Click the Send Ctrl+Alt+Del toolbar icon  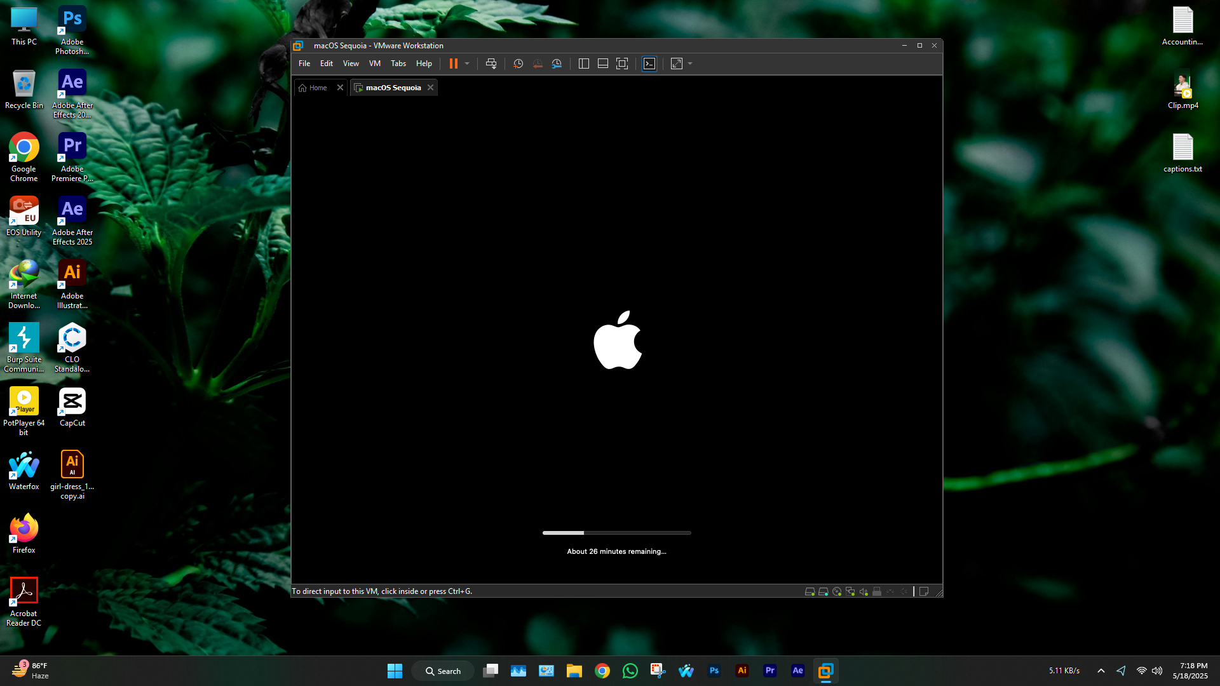point(491,64)
